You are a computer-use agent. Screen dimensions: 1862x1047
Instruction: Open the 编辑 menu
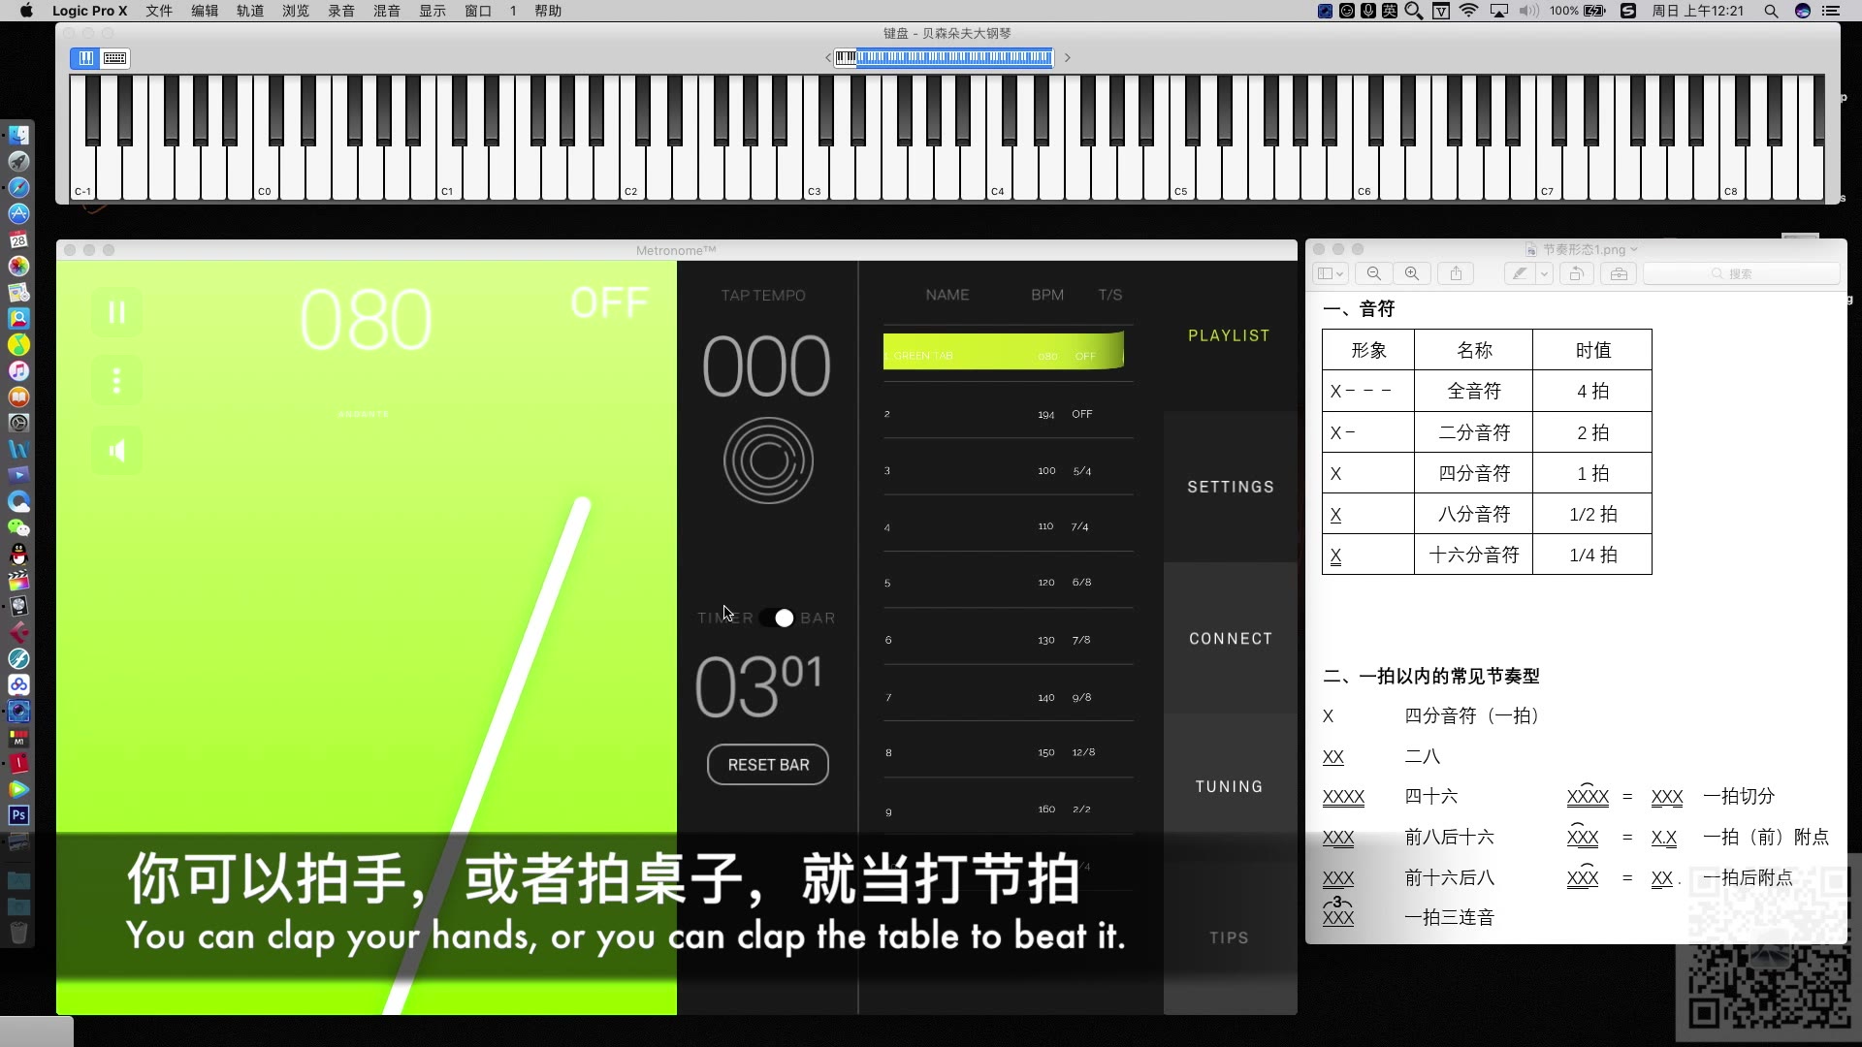pos(205,11)
